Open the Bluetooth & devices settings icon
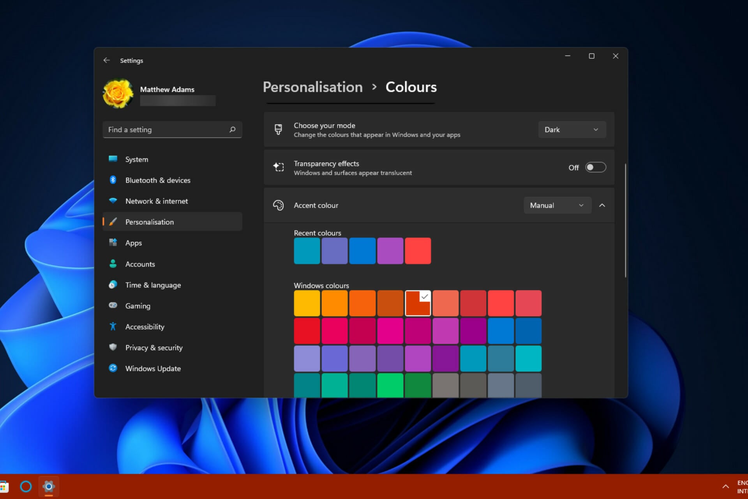 click(x=113, y=180)
